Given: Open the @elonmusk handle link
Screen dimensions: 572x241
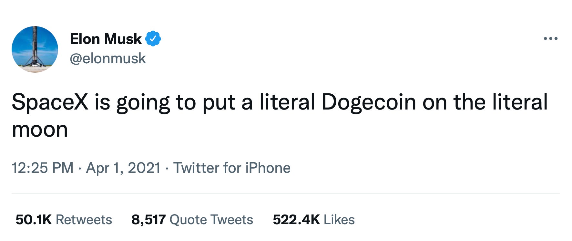Looking at the screenshot, I should tap(108, 58).
